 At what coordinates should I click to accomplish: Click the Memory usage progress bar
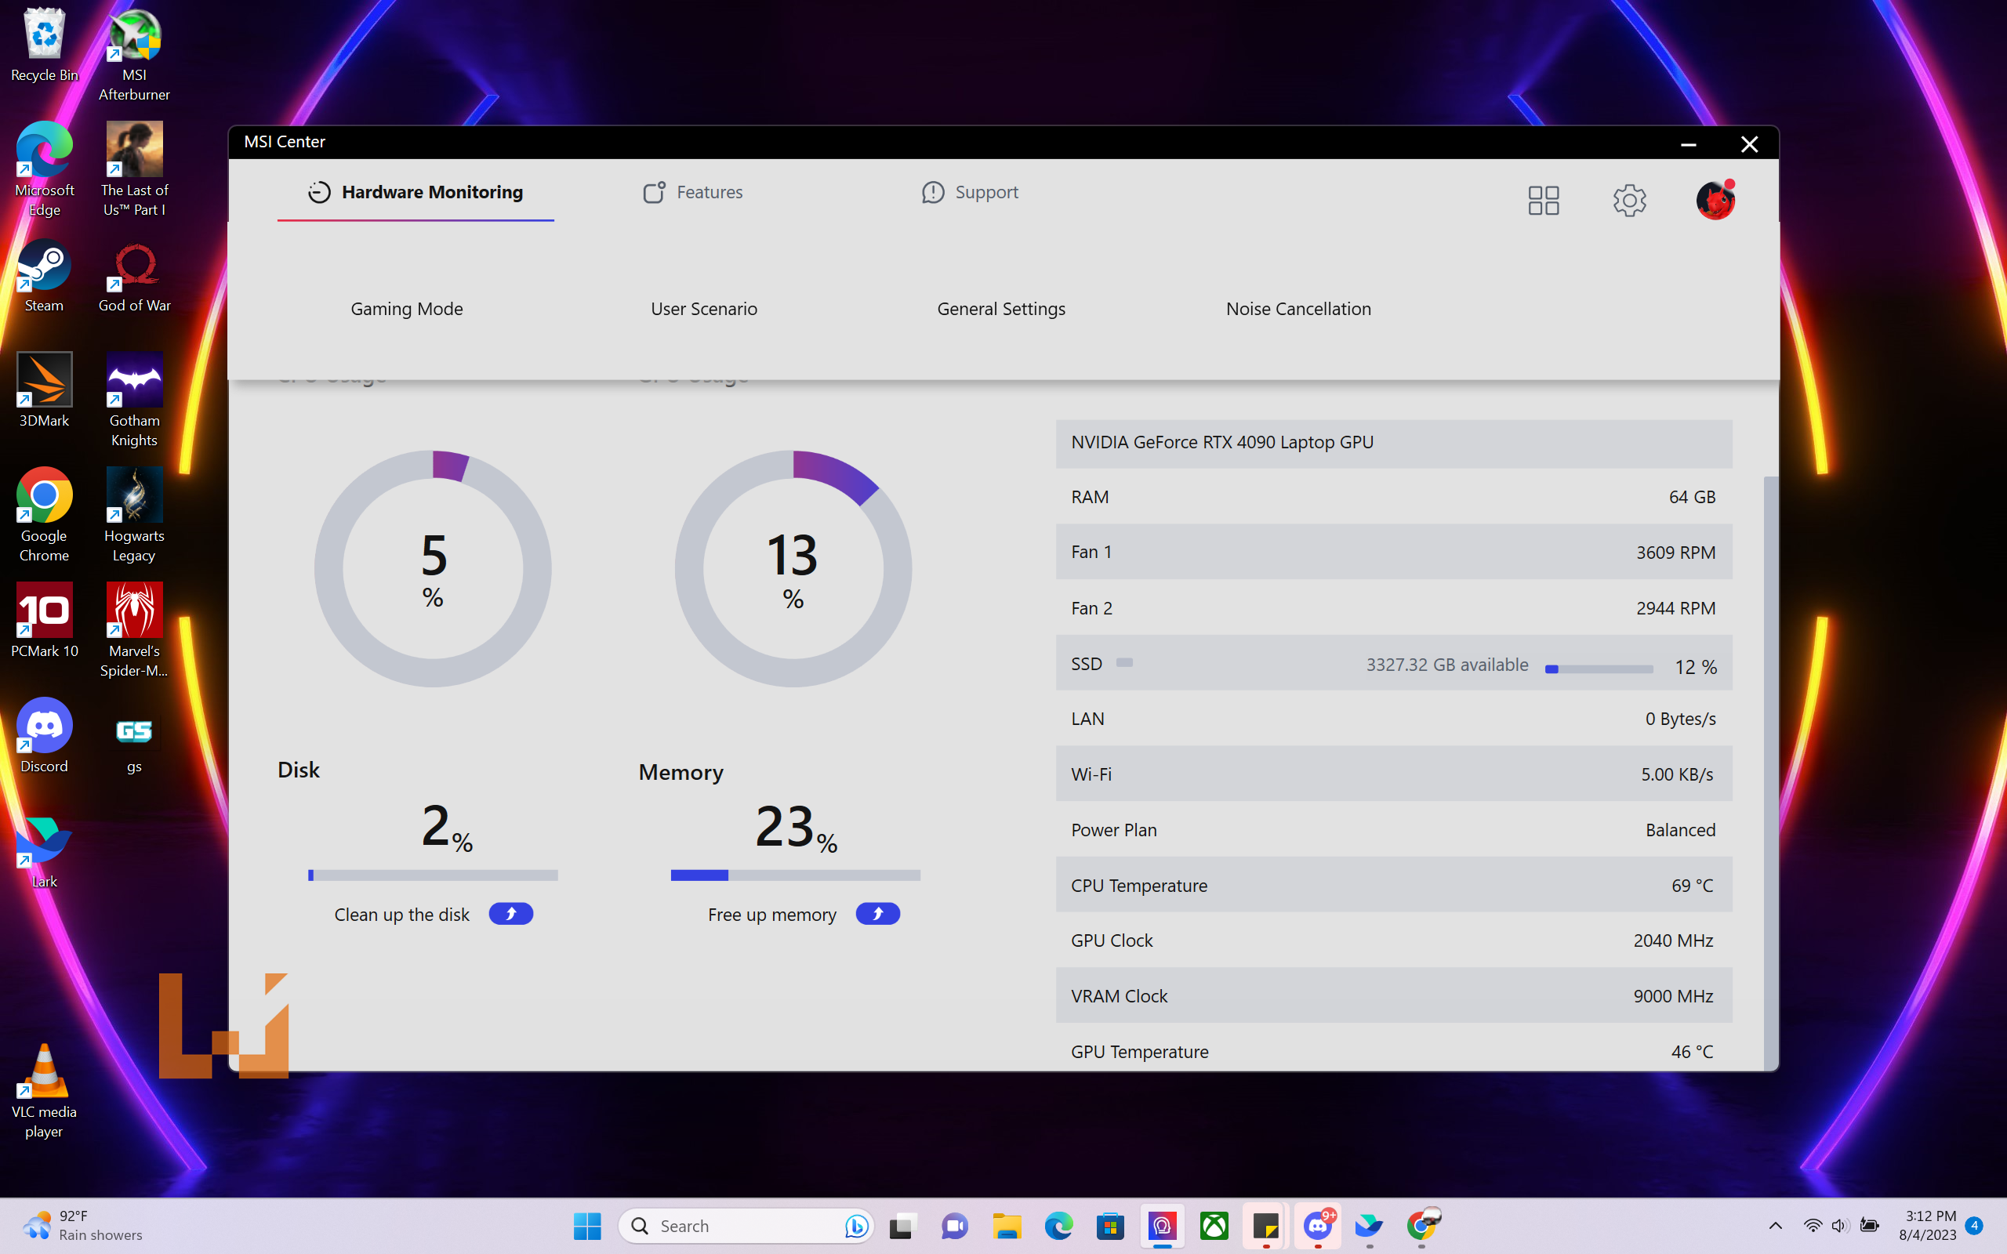pos(795,875)
